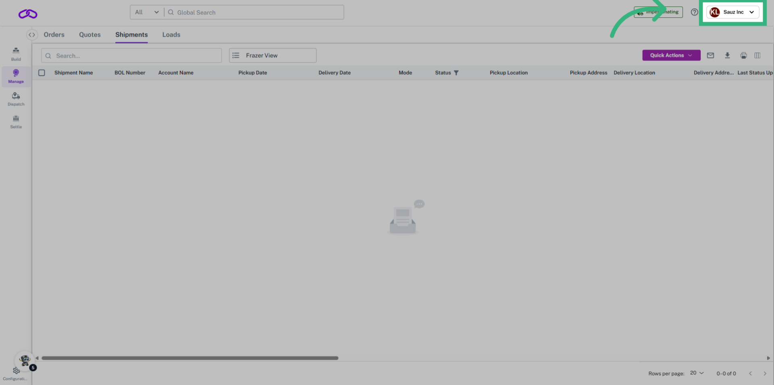
Task: Open the Manage sidebar section
Action: point(16,76)
